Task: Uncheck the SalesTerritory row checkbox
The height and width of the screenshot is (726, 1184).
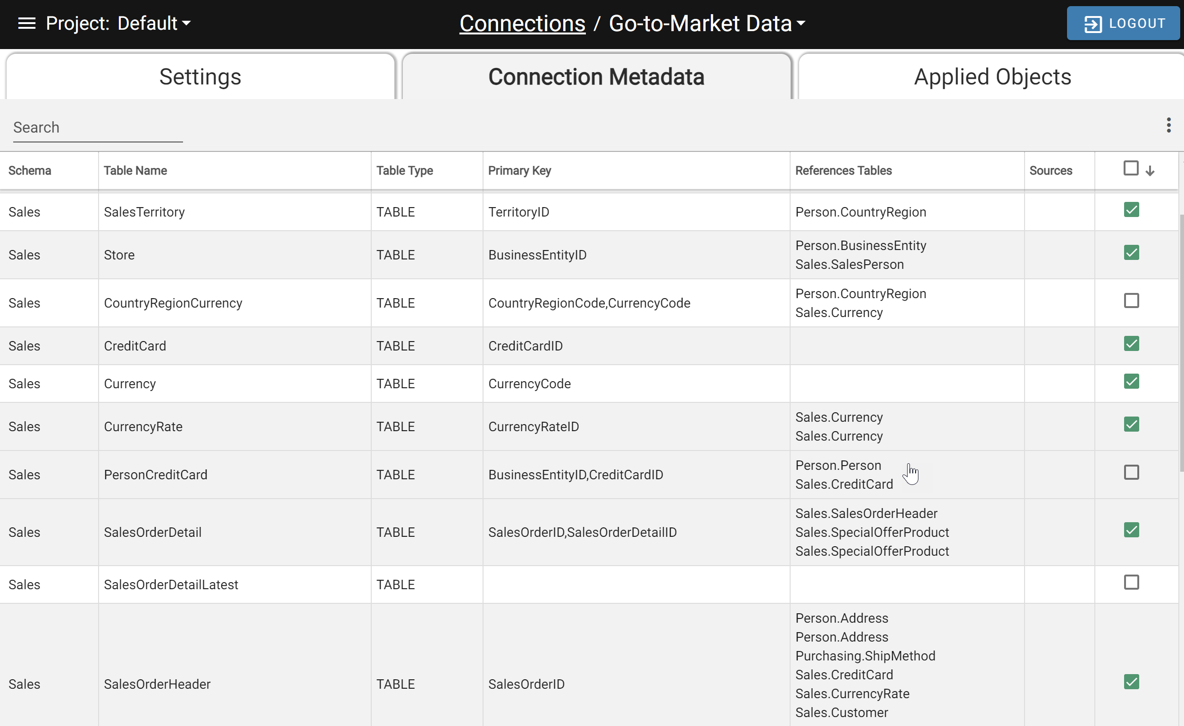Action: pyautogui.click(x=1131, y=209)
